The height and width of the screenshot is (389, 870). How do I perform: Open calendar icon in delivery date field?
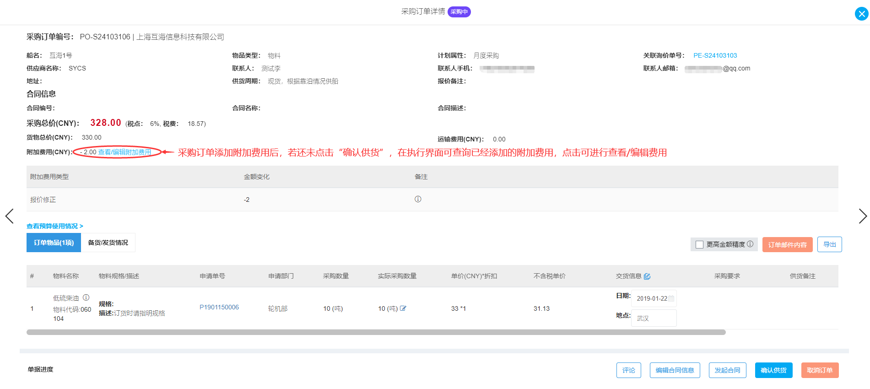click(671, 298)
